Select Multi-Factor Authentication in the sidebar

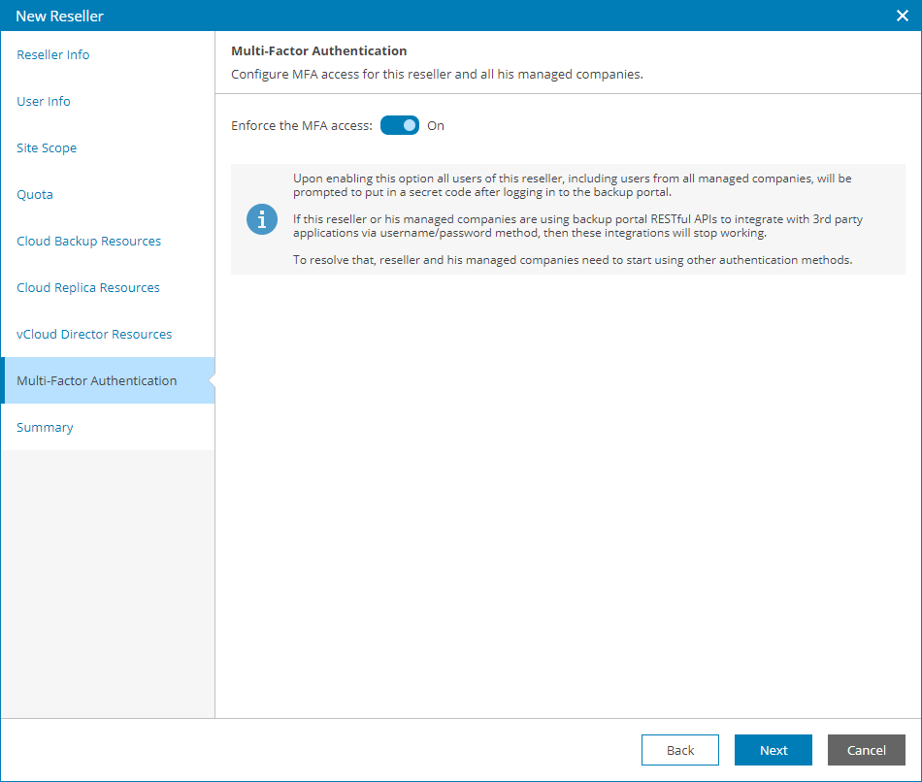97,381
